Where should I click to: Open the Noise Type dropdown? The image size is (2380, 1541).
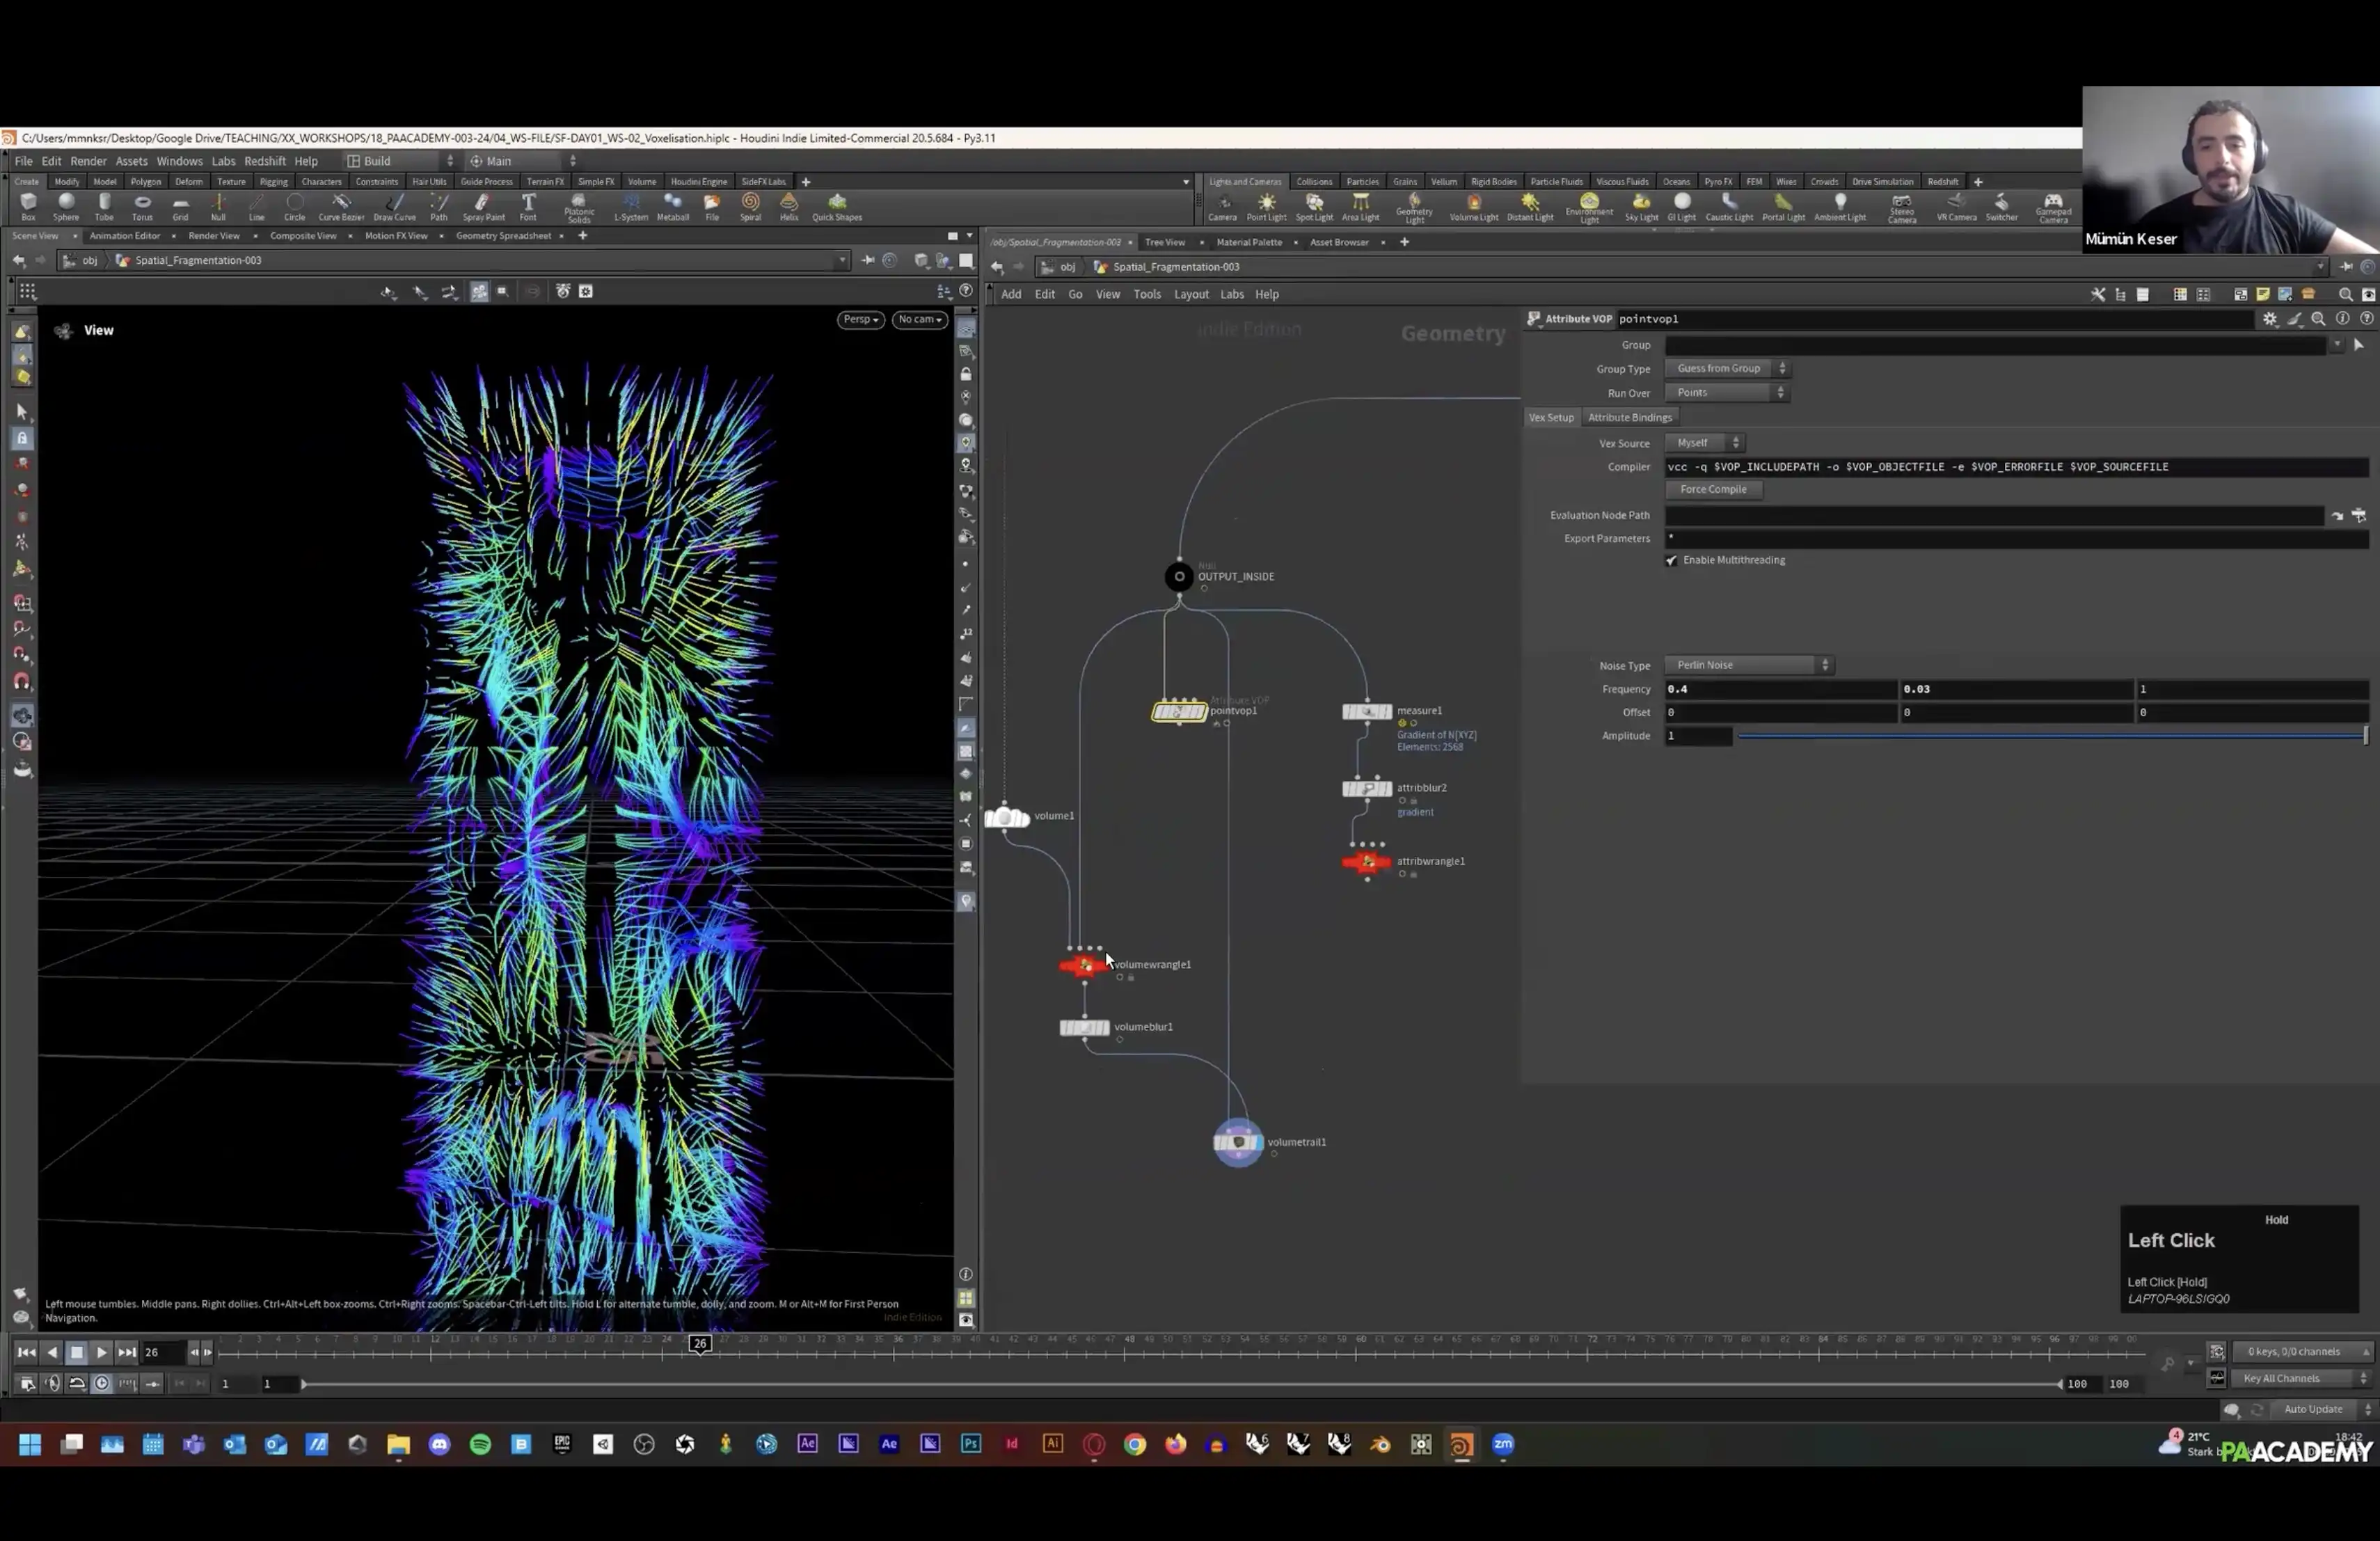1749,665
